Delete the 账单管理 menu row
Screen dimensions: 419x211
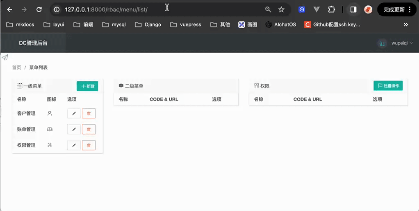tap(89, 129)
